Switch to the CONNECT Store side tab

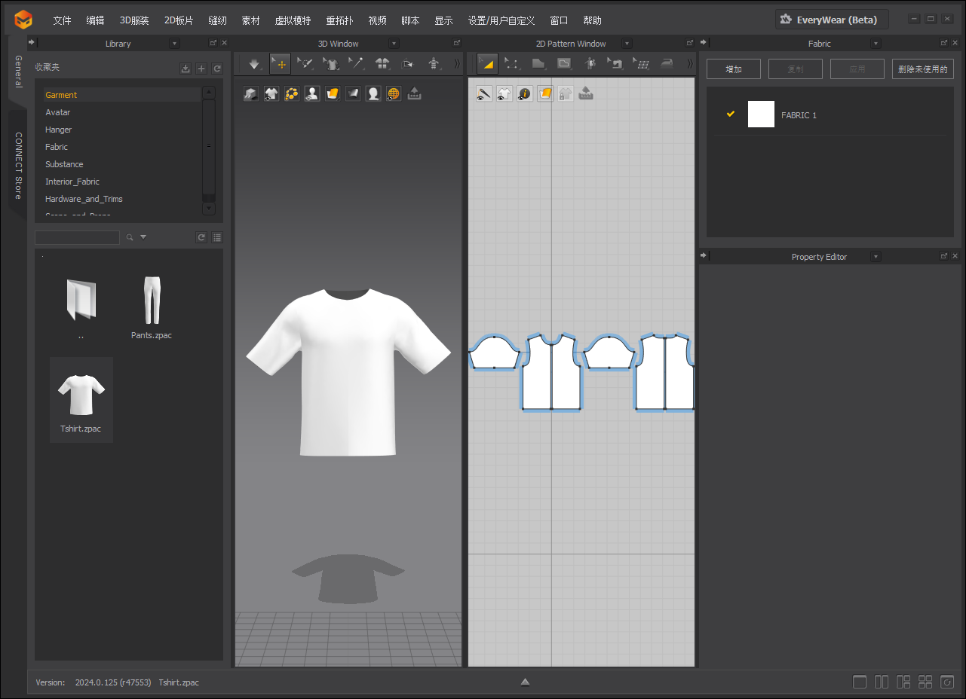tap(18, 166)
